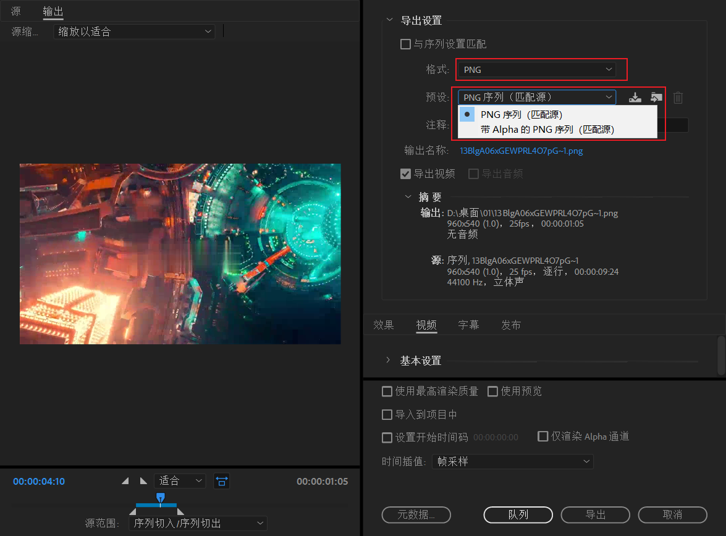Click the delete preset trash icon

tap(678, 98)
